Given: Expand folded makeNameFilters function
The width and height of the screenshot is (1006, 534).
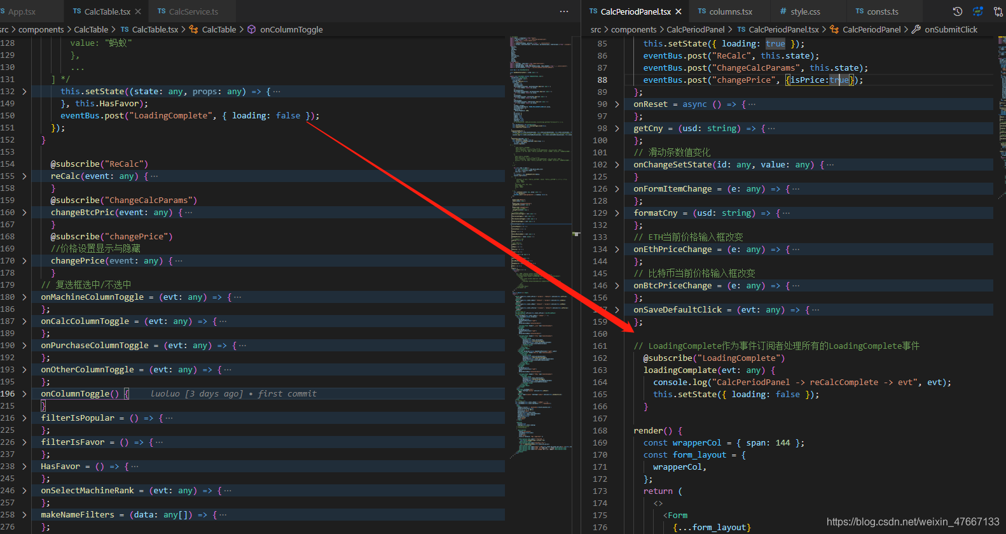Looking at the screenshot, I should tap(24, 515).
